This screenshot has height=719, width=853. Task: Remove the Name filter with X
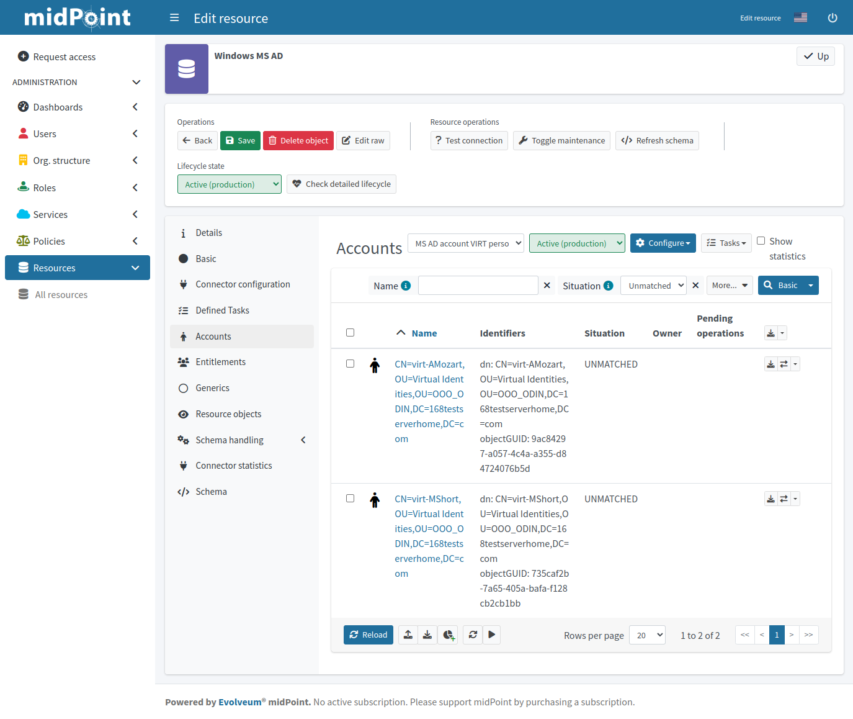547,286
